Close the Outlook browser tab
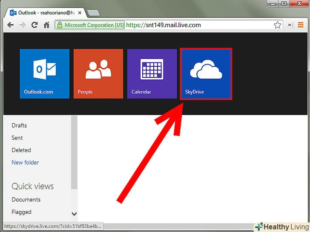The image size is (310, 232). (80, 13)
